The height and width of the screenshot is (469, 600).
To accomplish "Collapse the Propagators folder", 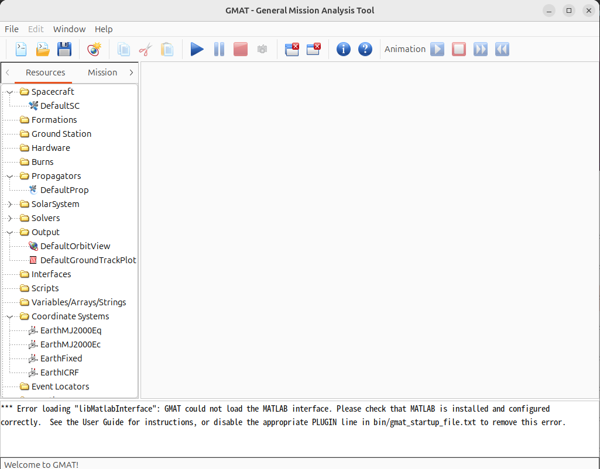I will 10,176.
